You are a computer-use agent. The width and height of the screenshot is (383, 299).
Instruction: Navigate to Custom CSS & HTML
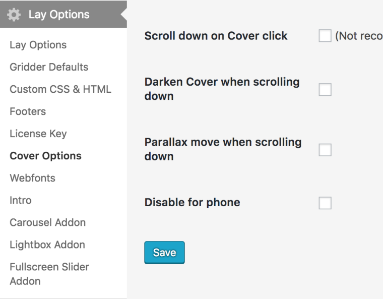[60, 89]
